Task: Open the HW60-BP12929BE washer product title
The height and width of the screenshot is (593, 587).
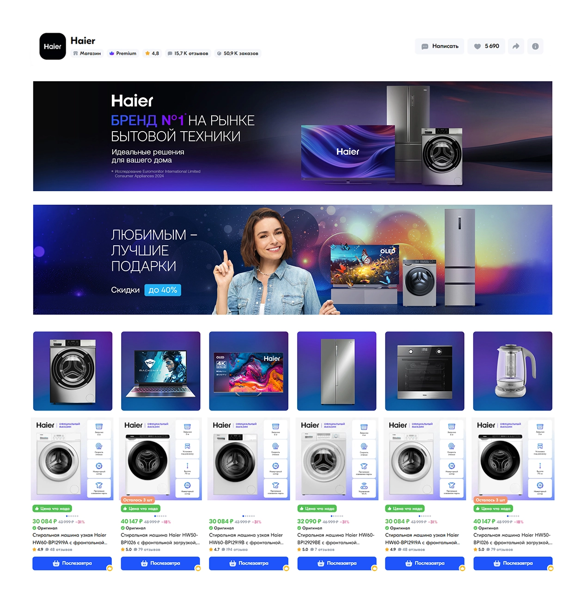Action: point(336,539)
